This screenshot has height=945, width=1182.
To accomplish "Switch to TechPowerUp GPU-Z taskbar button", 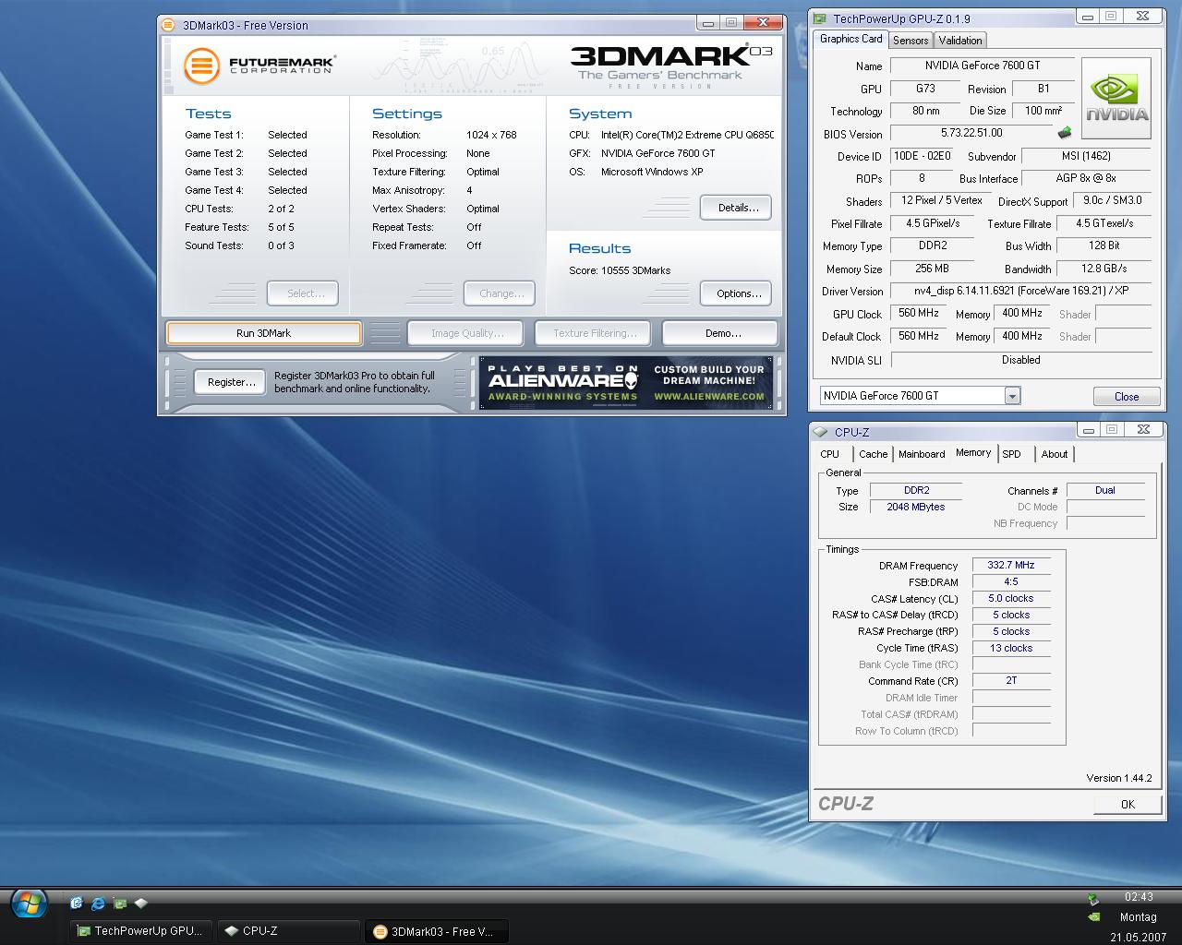I will tap(141, 931).
